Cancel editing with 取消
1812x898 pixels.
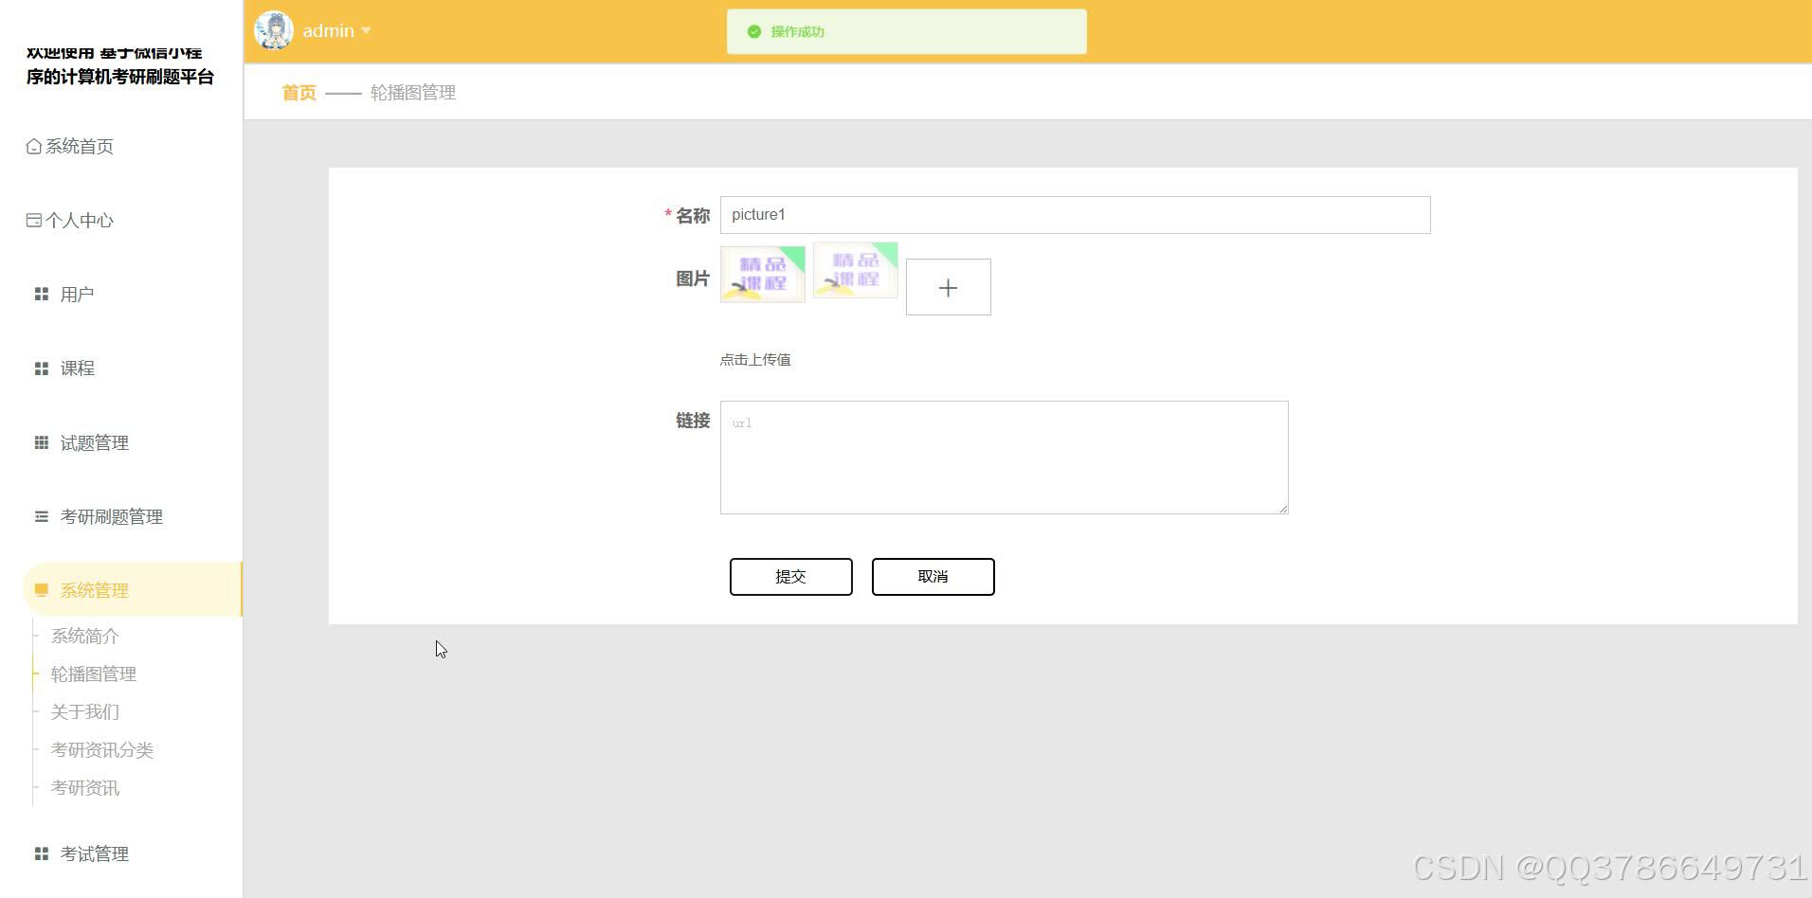(x=933, y=576)
